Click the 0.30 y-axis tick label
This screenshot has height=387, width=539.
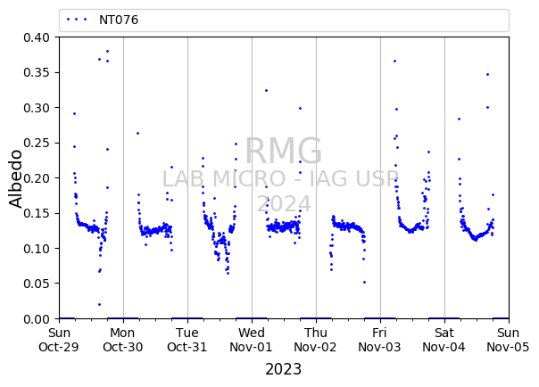click(x=37, y=108)
